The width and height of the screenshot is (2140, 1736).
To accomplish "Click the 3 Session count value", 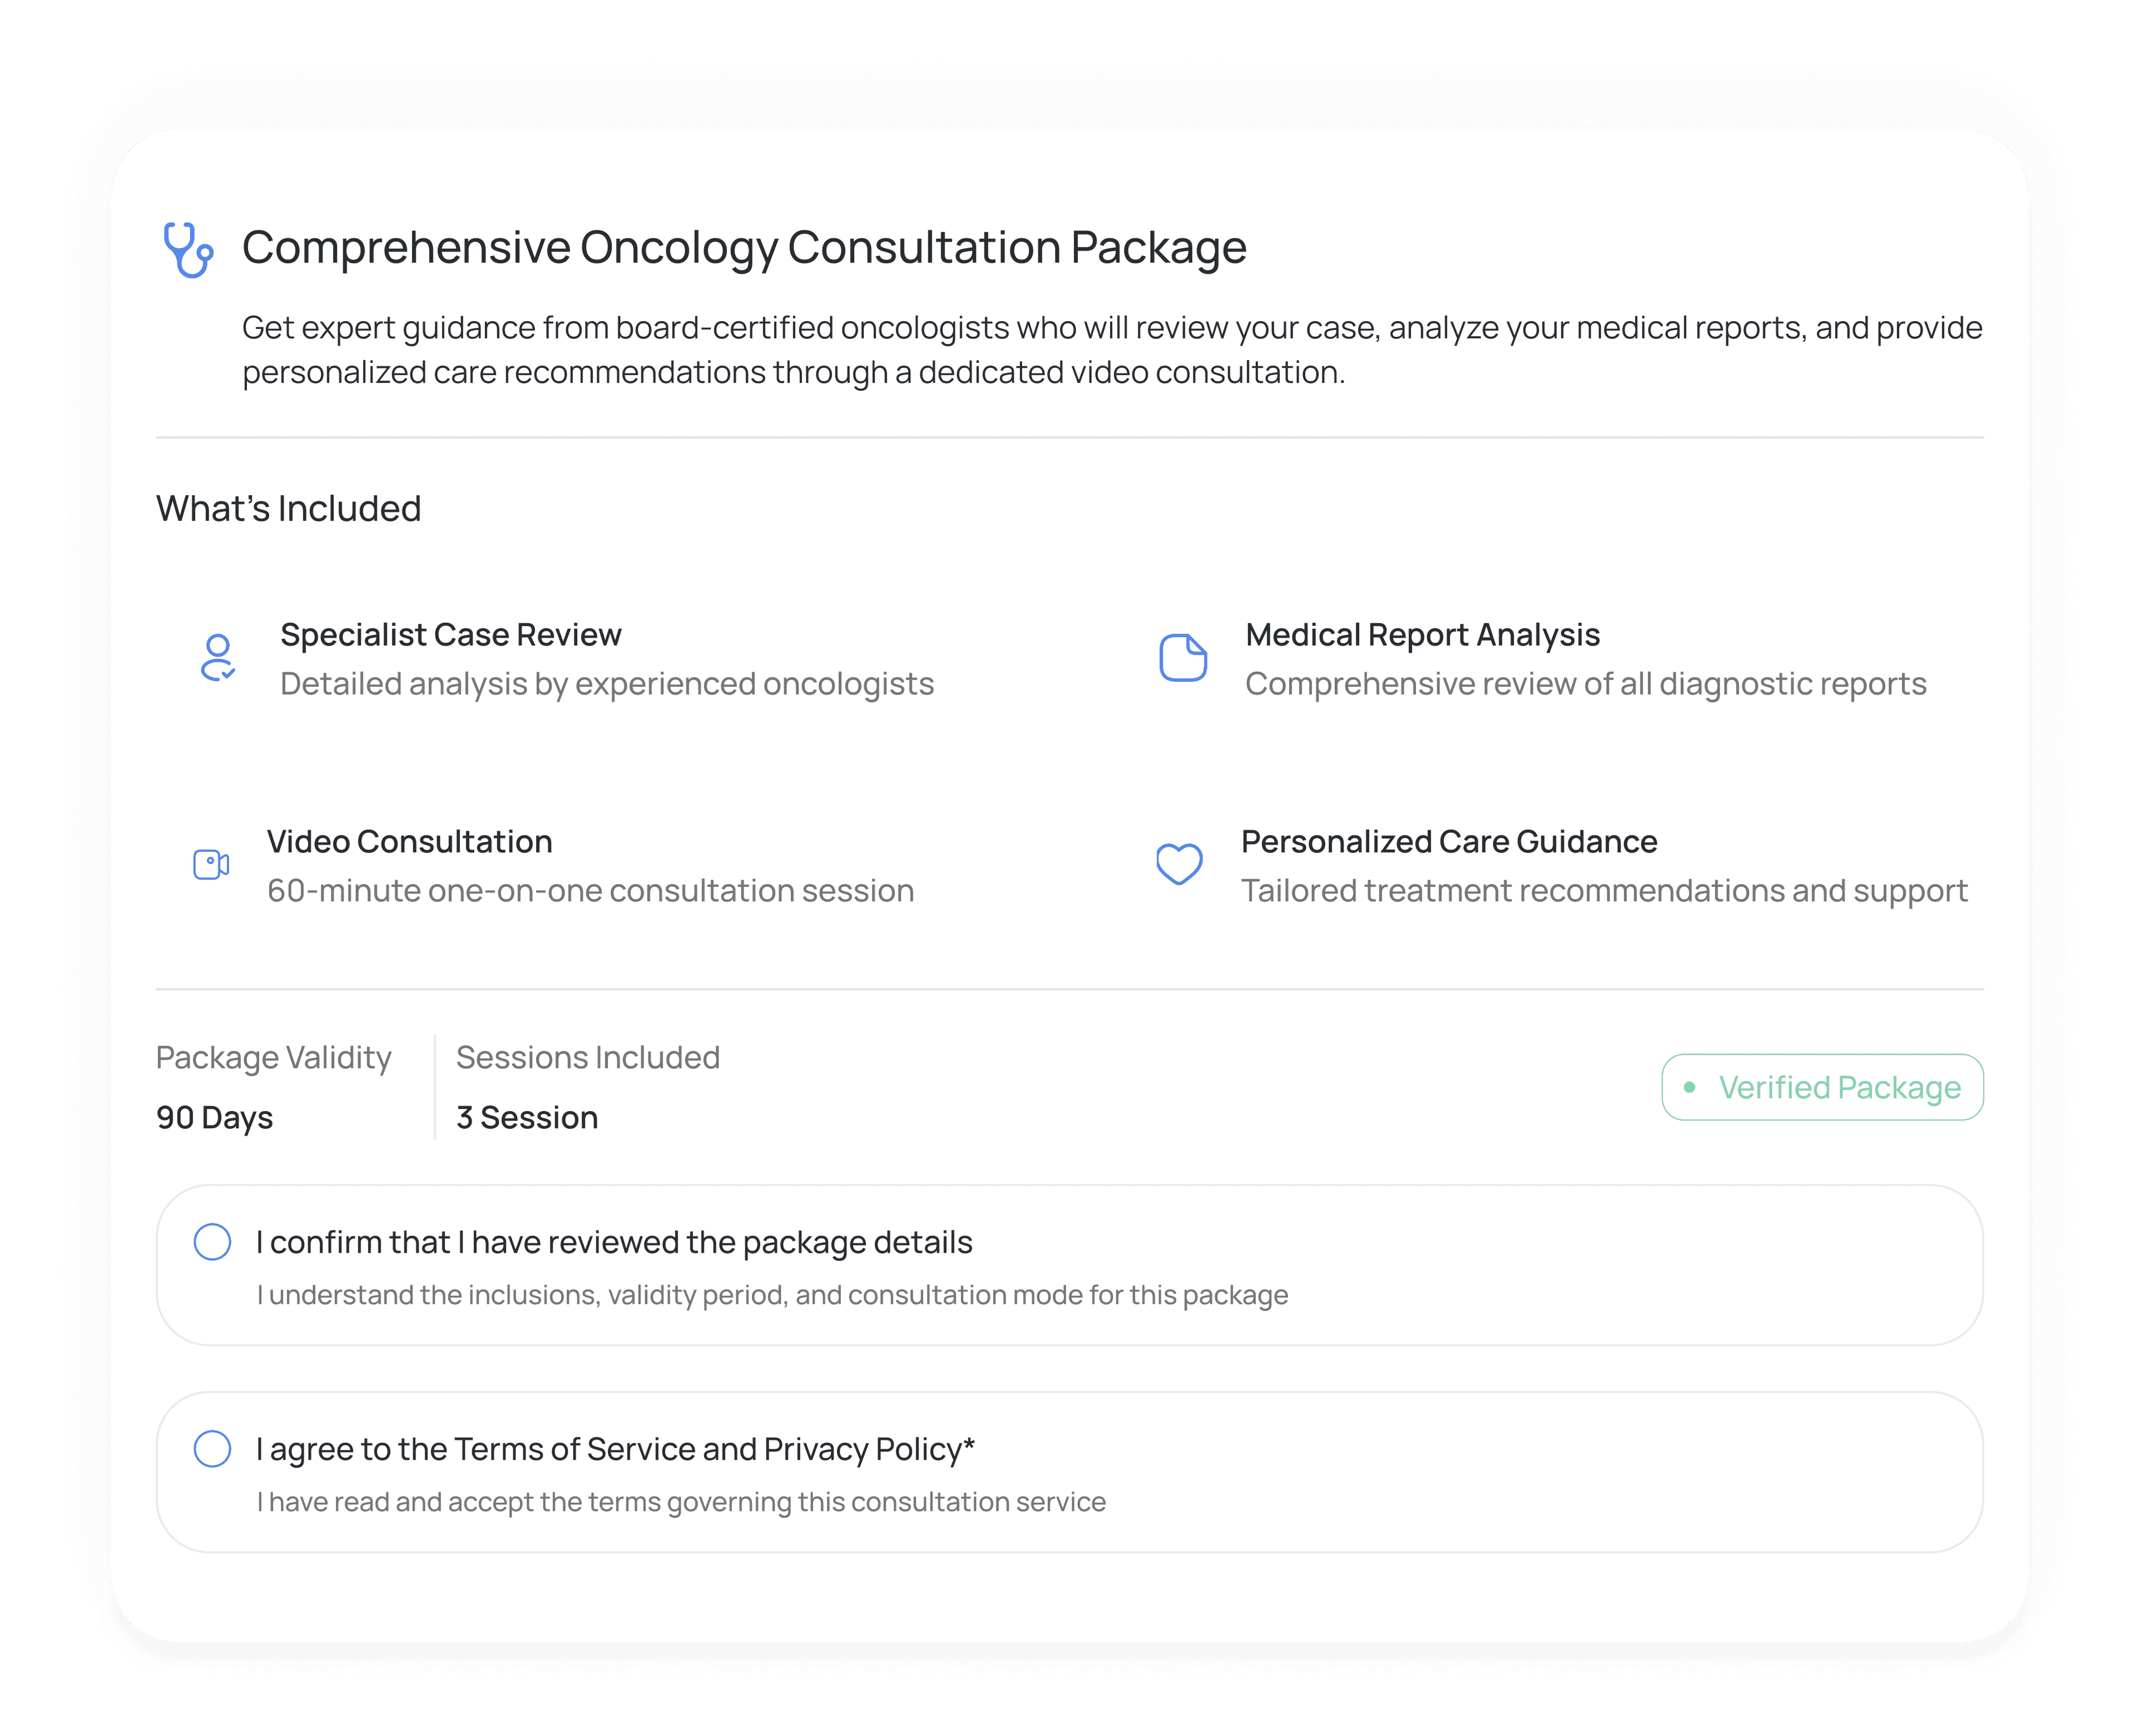I will click(x=527, y=1117).
